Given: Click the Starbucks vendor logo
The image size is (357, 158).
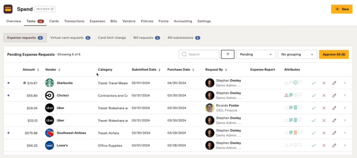Looking at the screenshot, I should click(x=50, y=83).
